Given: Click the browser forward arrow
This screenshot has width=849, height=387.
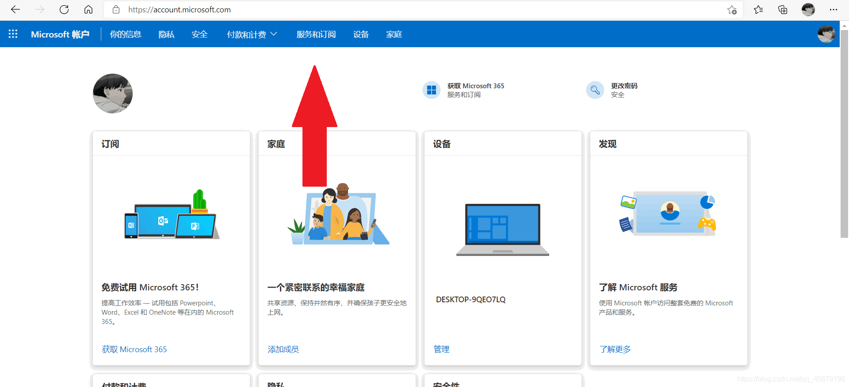Looking at the screenshot, I should click(40, 10).
